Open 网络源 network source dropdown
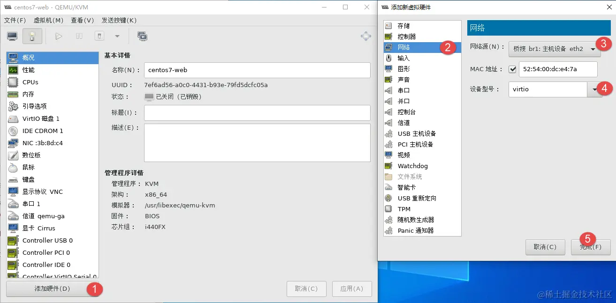Image resolution: width=616 pixels, height=303 pixels. click(x=555, y=48)
